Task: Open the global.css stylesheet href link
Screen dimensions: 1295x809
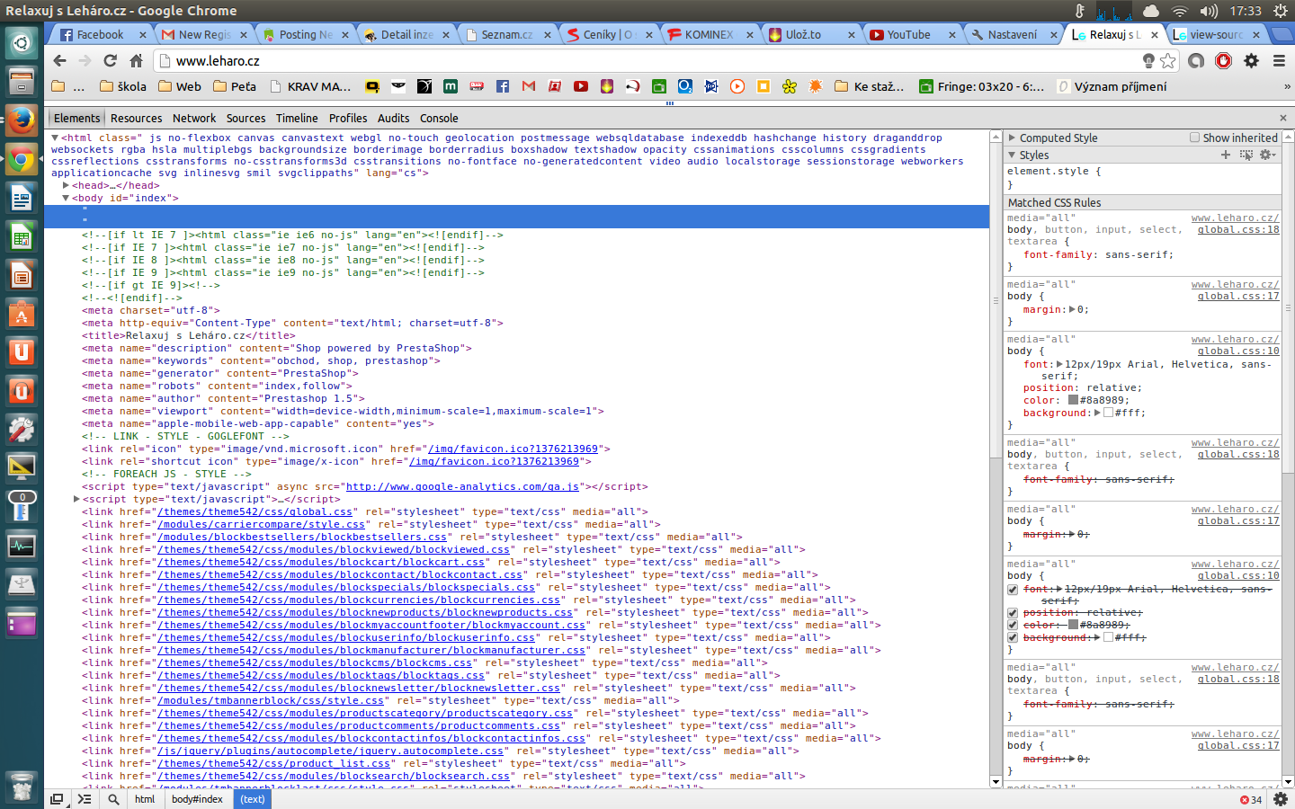Action: pyautogui.click(x=255, y=511)
